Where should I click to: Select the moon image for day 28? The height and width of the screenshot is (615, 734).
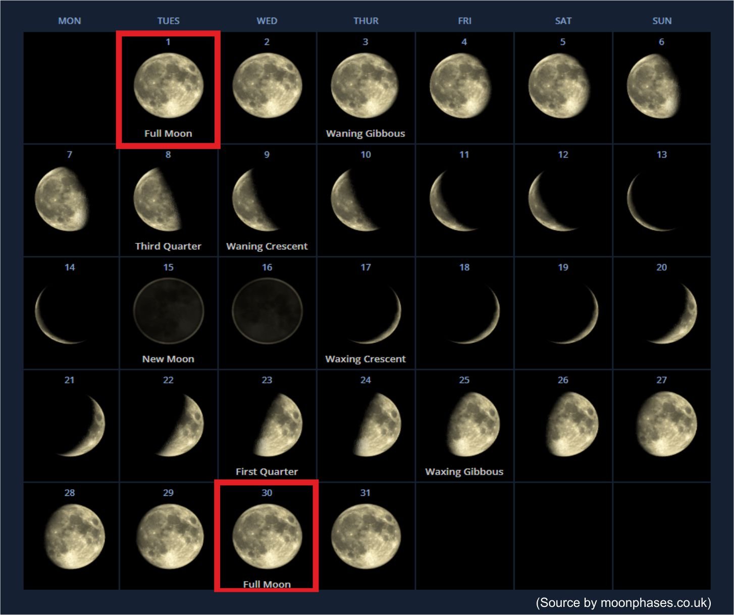(74, 537)
